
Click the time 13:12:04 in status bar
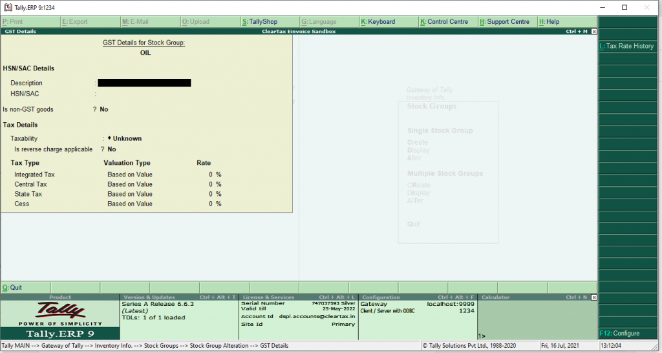(611, 345)
